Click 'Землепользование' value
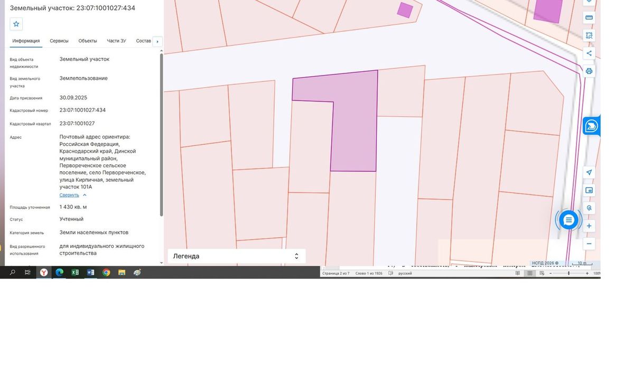The image size is (634, 381). pyautogui.click(x=83, y=78)
